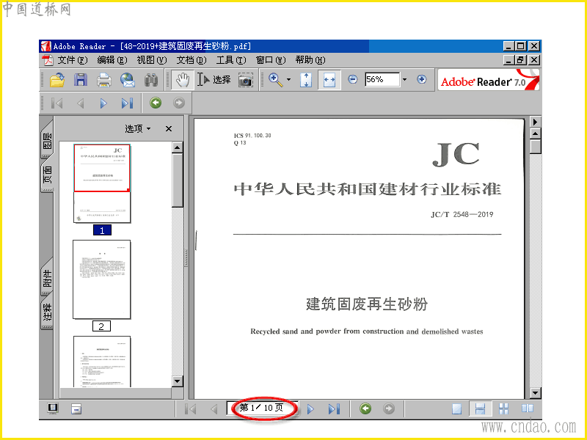Minimize the document window in menu bar
The height and width of the screenshot is (440, 587).
click(508, 60)
